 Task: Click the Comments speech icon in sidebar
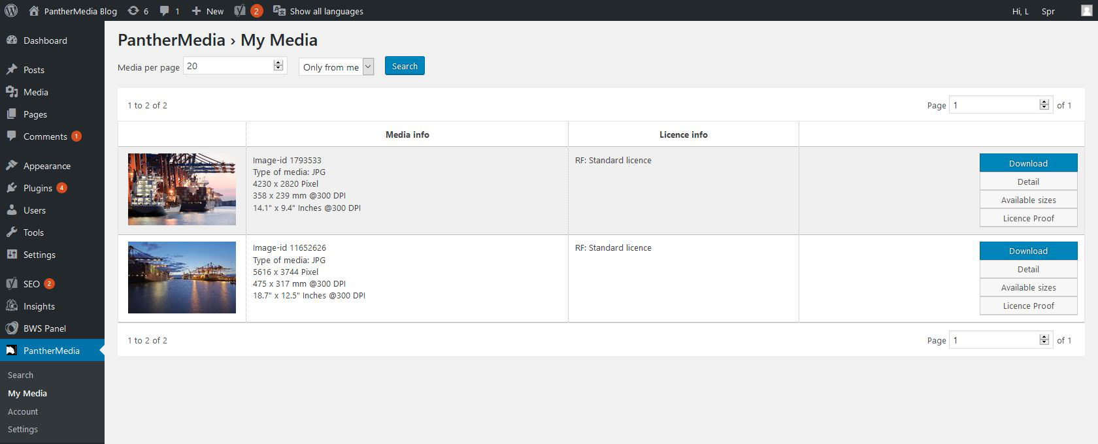[x=11, y=136]
